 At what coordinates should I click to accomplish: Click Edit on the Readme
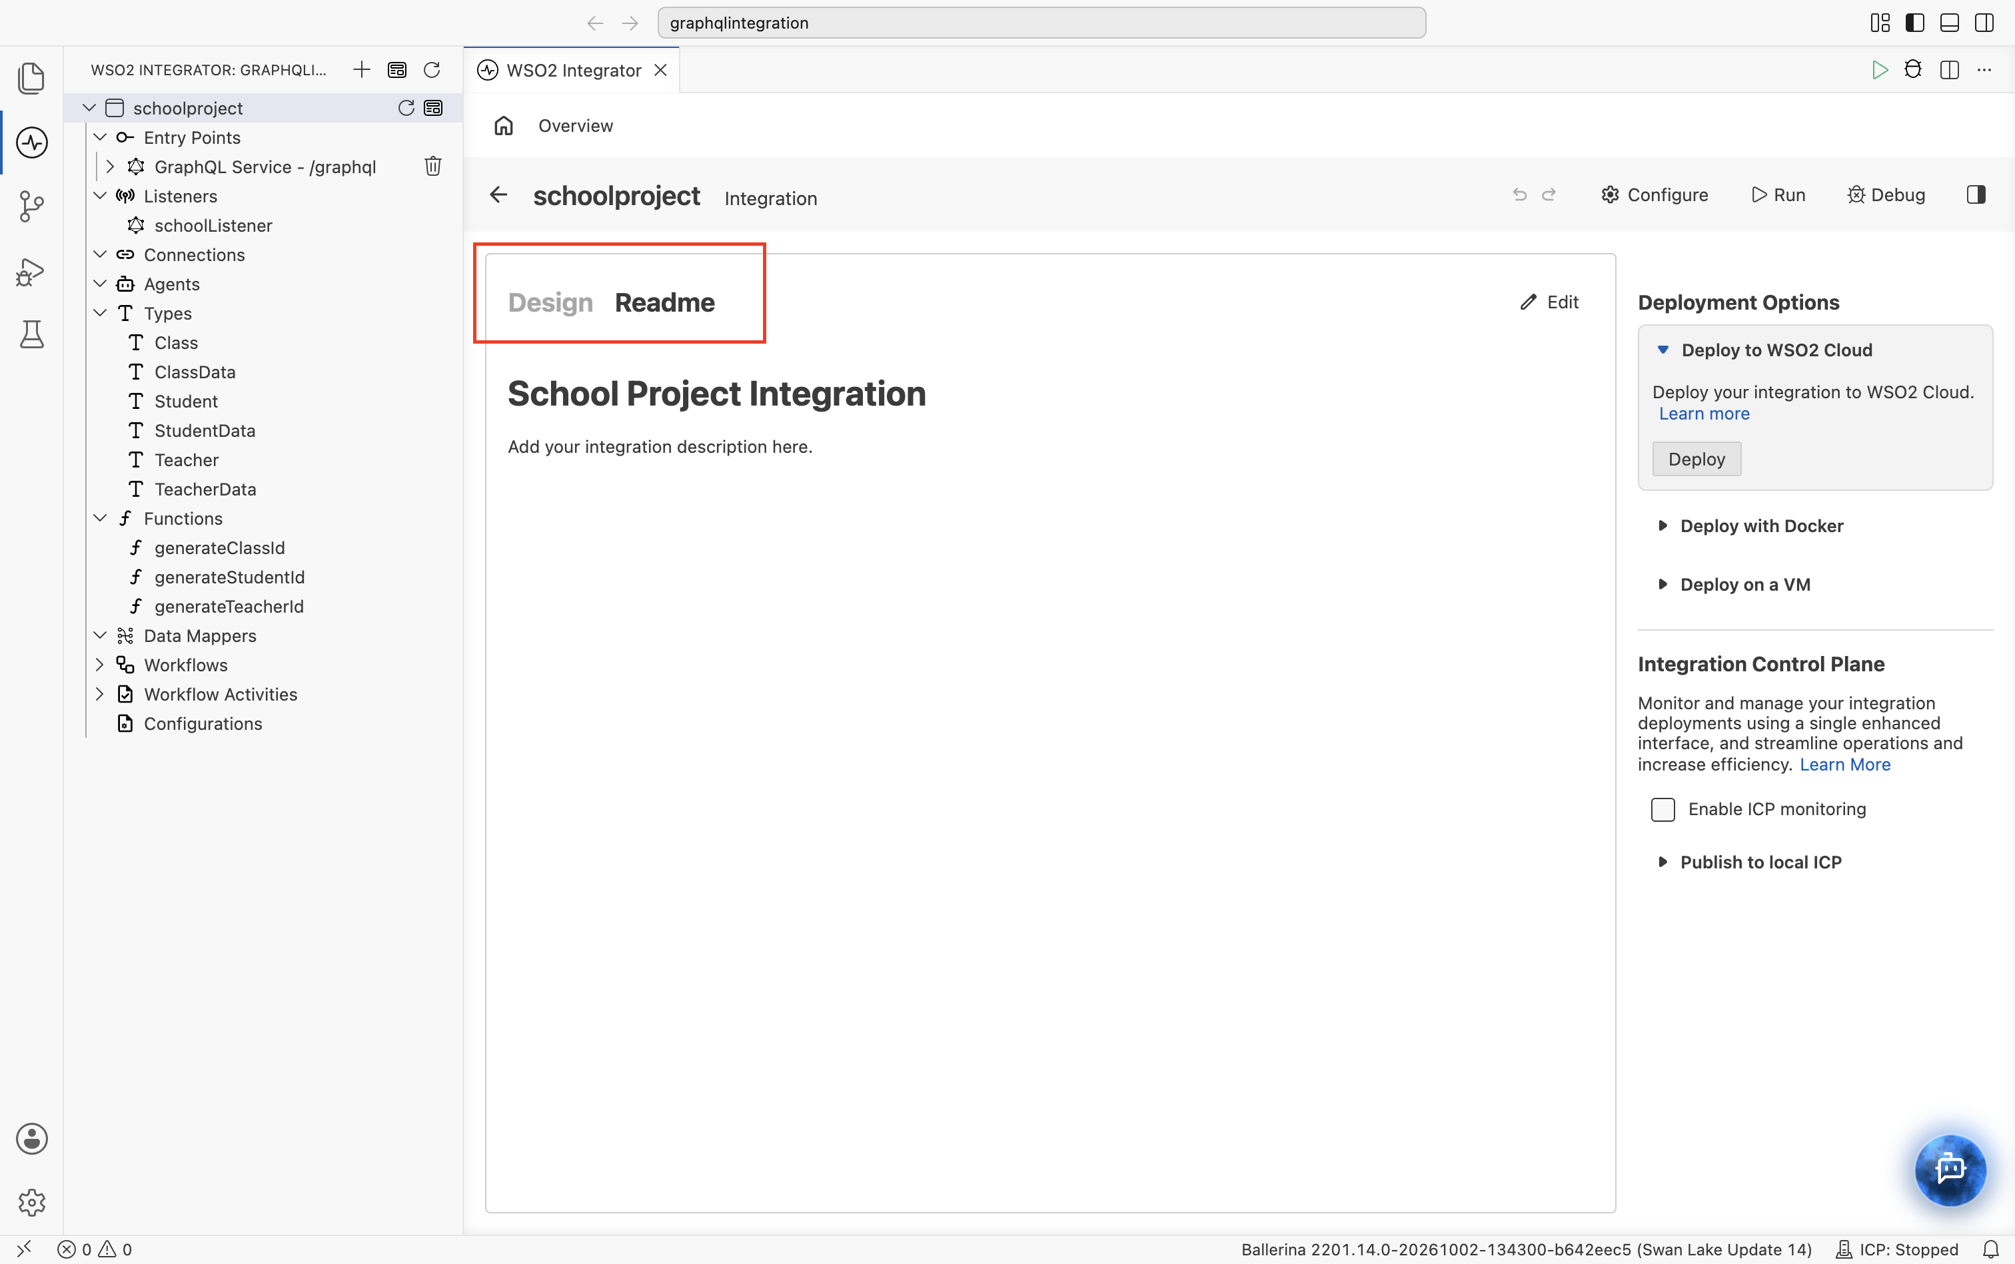pos(1549,302)
